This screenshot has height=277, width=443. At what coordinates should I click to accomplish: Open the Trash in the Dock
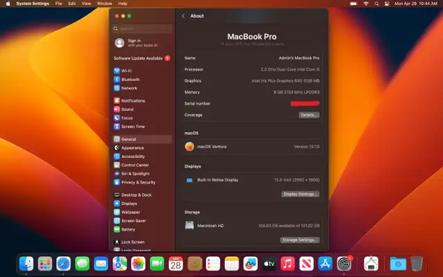[x=417, y=264]
